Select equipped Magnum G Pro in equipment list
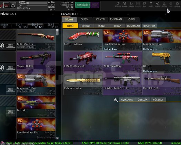 tap(36, 84)
